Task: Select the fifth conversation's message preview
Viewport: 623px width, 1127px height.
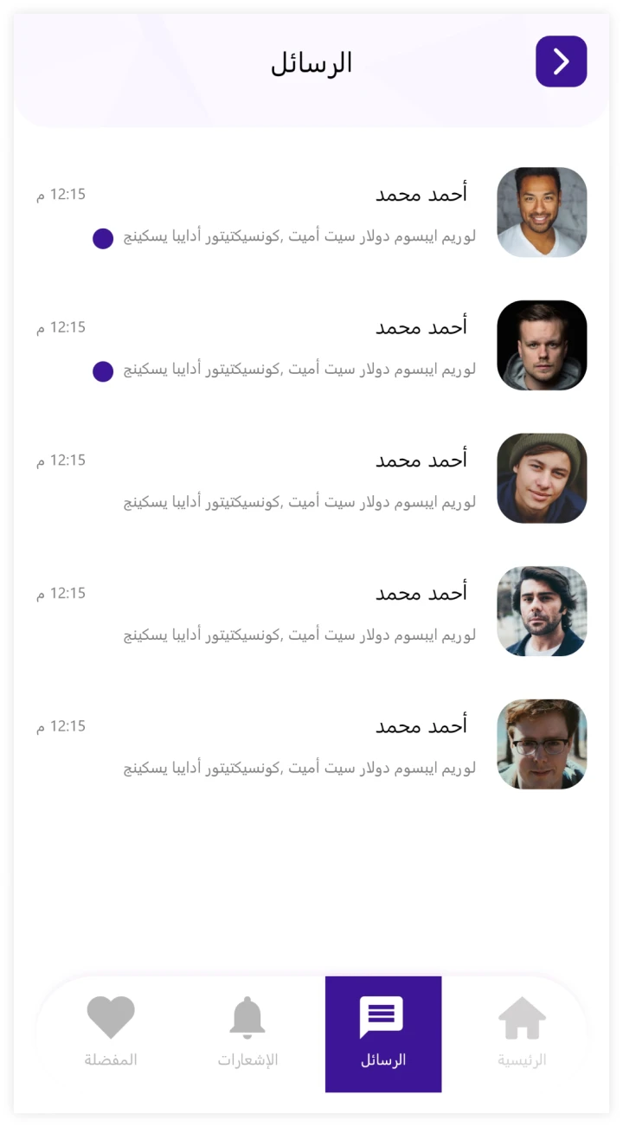Action: (x=299, y=768)
